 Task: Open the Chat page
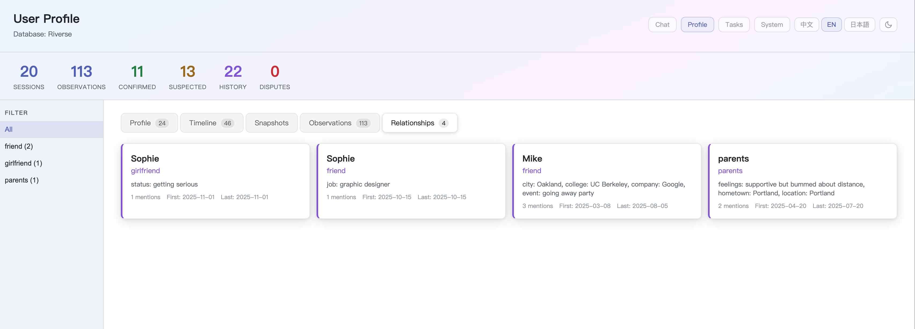[x=662, y=24]
